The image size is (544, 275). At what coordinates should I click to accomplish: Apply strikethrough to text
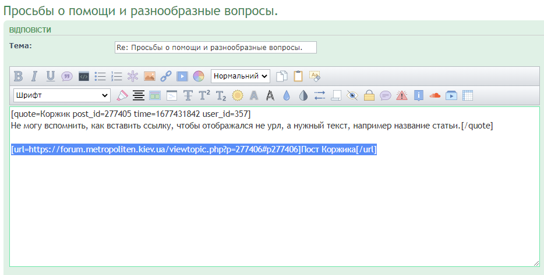coord(188,95)
